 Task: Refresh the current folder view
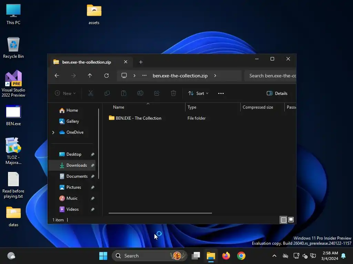107,76
